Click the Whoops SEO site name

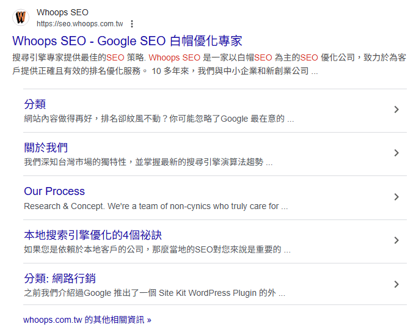[x=62, y=12]
